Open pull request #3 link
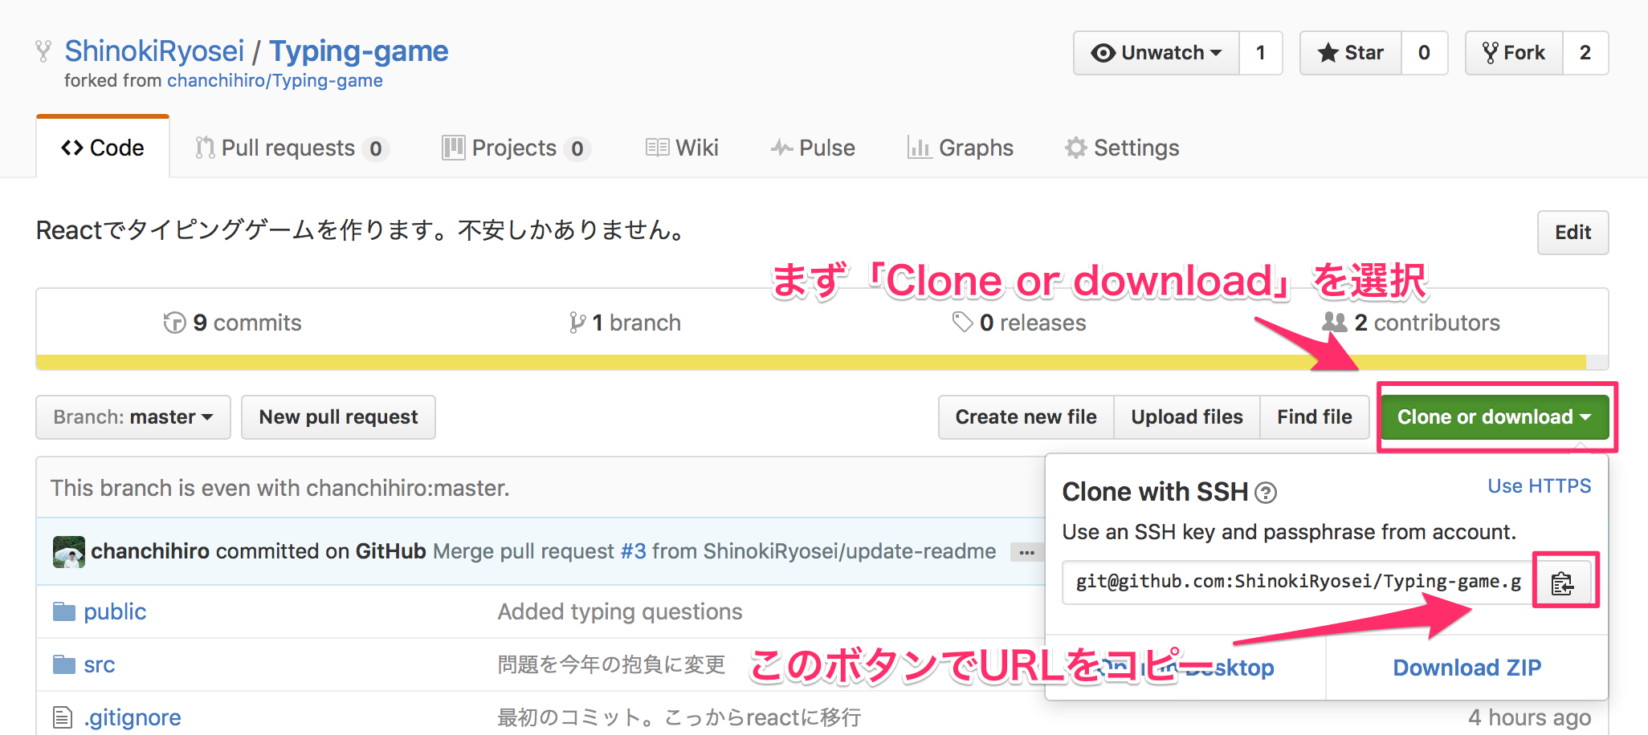This screenshot has width=1648, height=735. click(634, 551)
